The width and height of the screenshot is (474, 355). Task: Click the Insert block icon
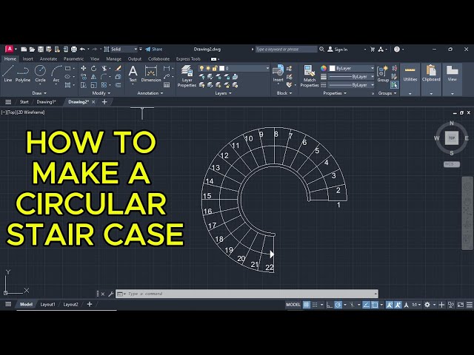point(278,73)
